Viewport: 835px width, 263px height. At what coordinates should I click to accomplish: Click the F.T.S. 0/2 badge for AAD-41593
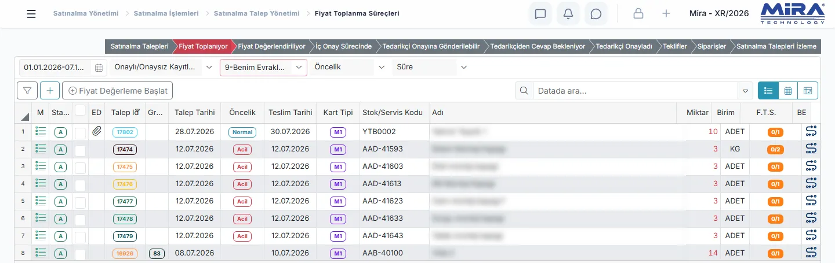775,149
